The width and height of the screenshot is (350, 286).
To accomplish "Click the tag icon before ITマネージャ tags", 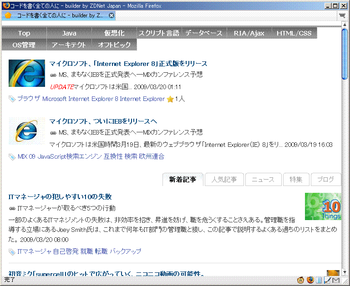I will (12, 252).
